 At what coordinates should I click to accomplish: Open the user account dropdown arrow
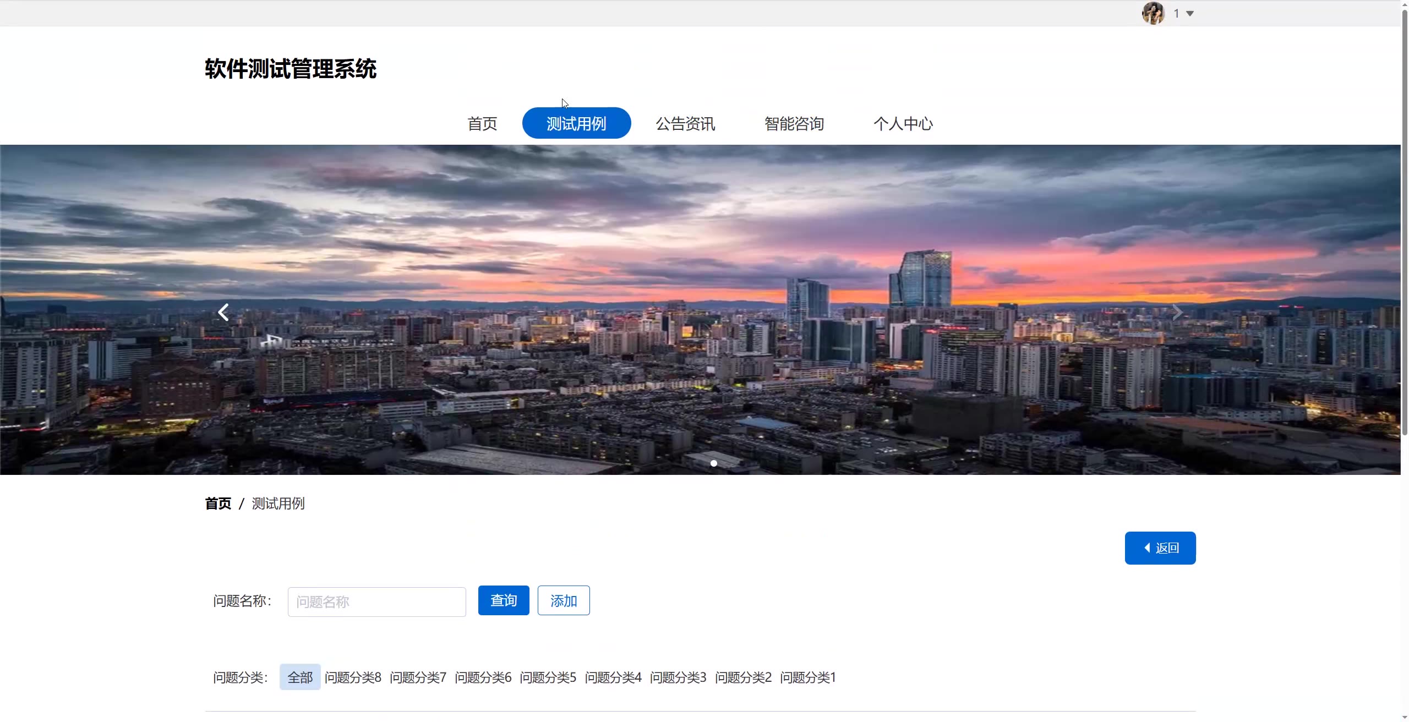(x=1190, y=14)
